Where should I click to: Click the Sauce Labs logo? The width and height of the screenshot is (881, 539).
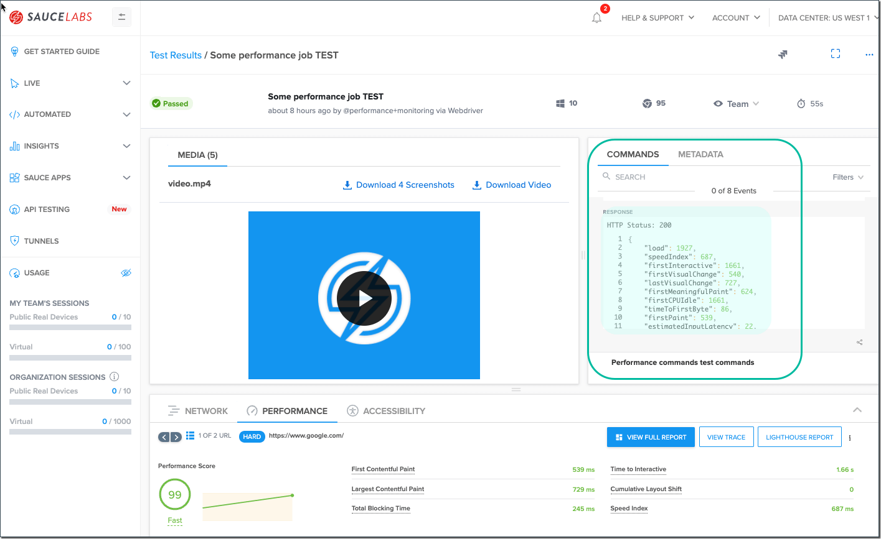point(51,17)
